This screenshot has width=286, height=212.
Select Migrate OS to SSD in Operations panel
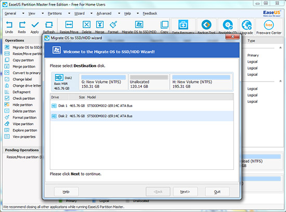tap(27, 47)
